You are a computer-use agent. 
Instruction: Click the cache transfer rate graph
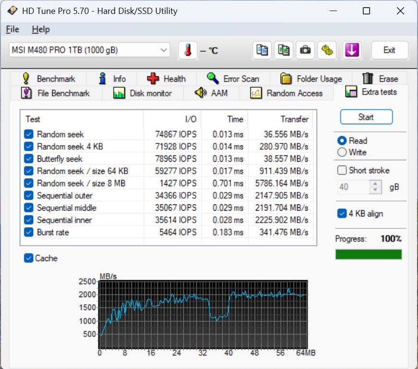[203, 315]
